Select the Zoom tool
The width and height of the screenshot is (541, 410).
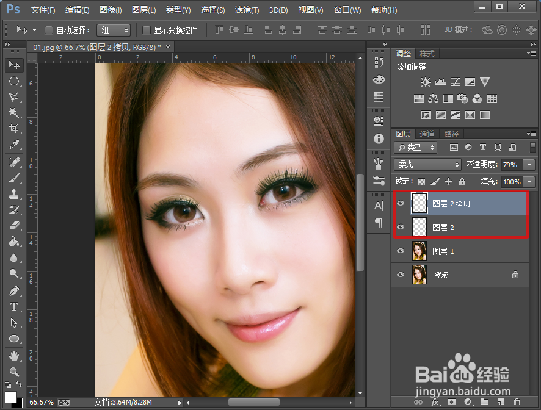click(x=14, y=372)
